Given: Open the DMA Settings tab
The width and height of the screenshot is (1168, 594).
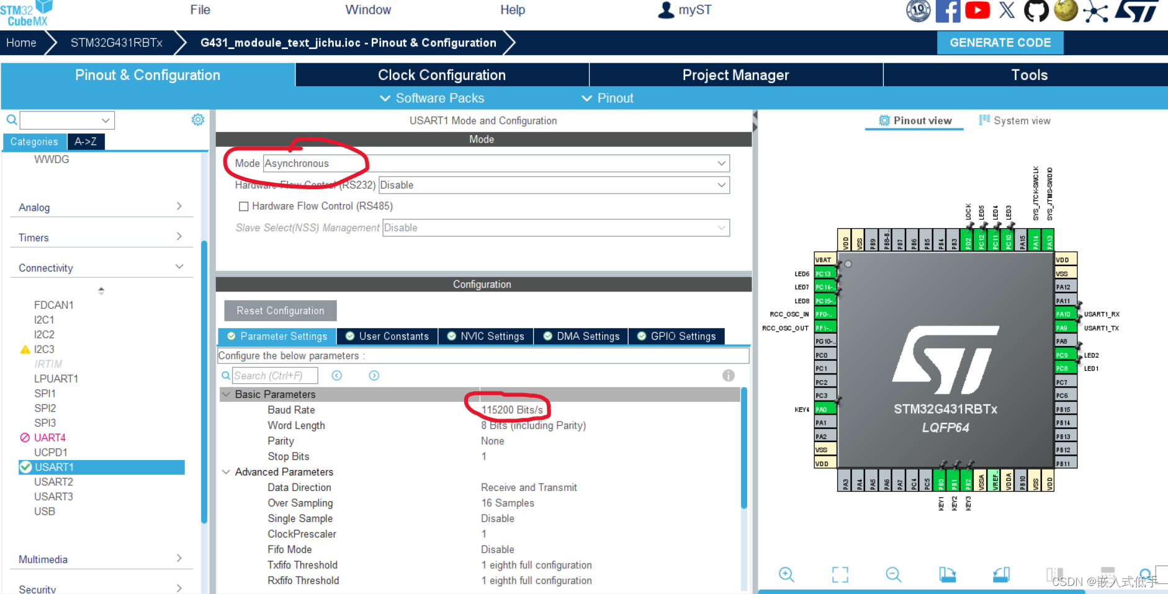Looking at the screenshot, I should coord(581,336).
